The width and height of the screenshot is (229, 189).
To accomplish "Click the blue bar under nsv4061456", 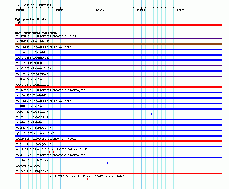I will pyautogui.click(x=118, y=49).
